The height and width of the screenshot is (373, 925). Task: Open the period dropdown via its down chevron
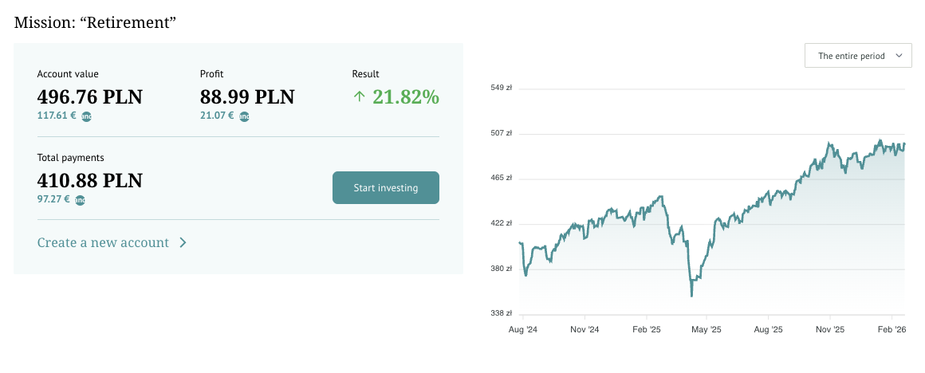[x=899, y=56]
